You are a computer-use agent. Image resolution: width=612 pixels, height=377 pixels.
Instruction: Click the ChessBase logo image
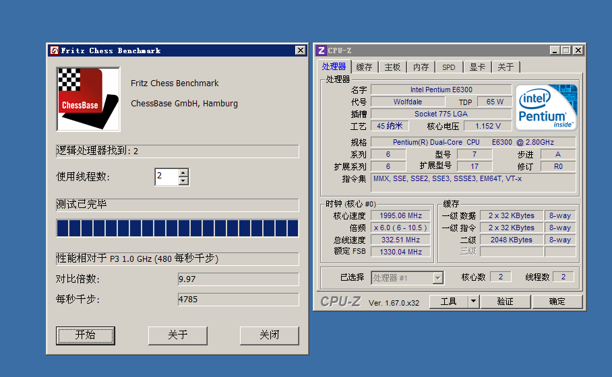coord(88,99)
